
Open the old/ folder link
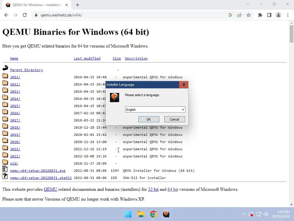14,163
